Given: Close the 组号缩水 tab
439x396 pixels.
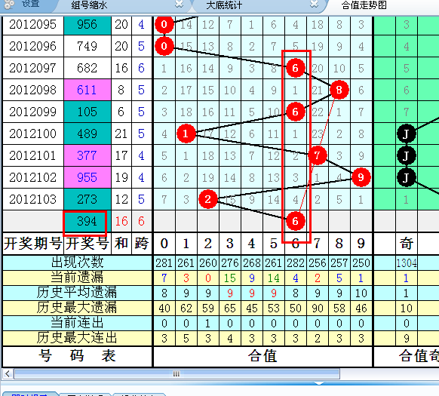Looking at the screenshot, I should (179, 4).
